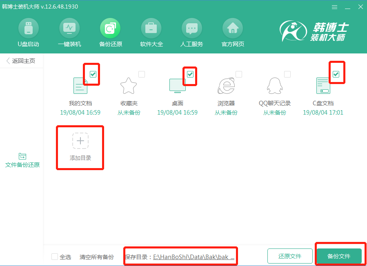
Task: Visit the 官方网页 official site
Action: tap(232, 29)
